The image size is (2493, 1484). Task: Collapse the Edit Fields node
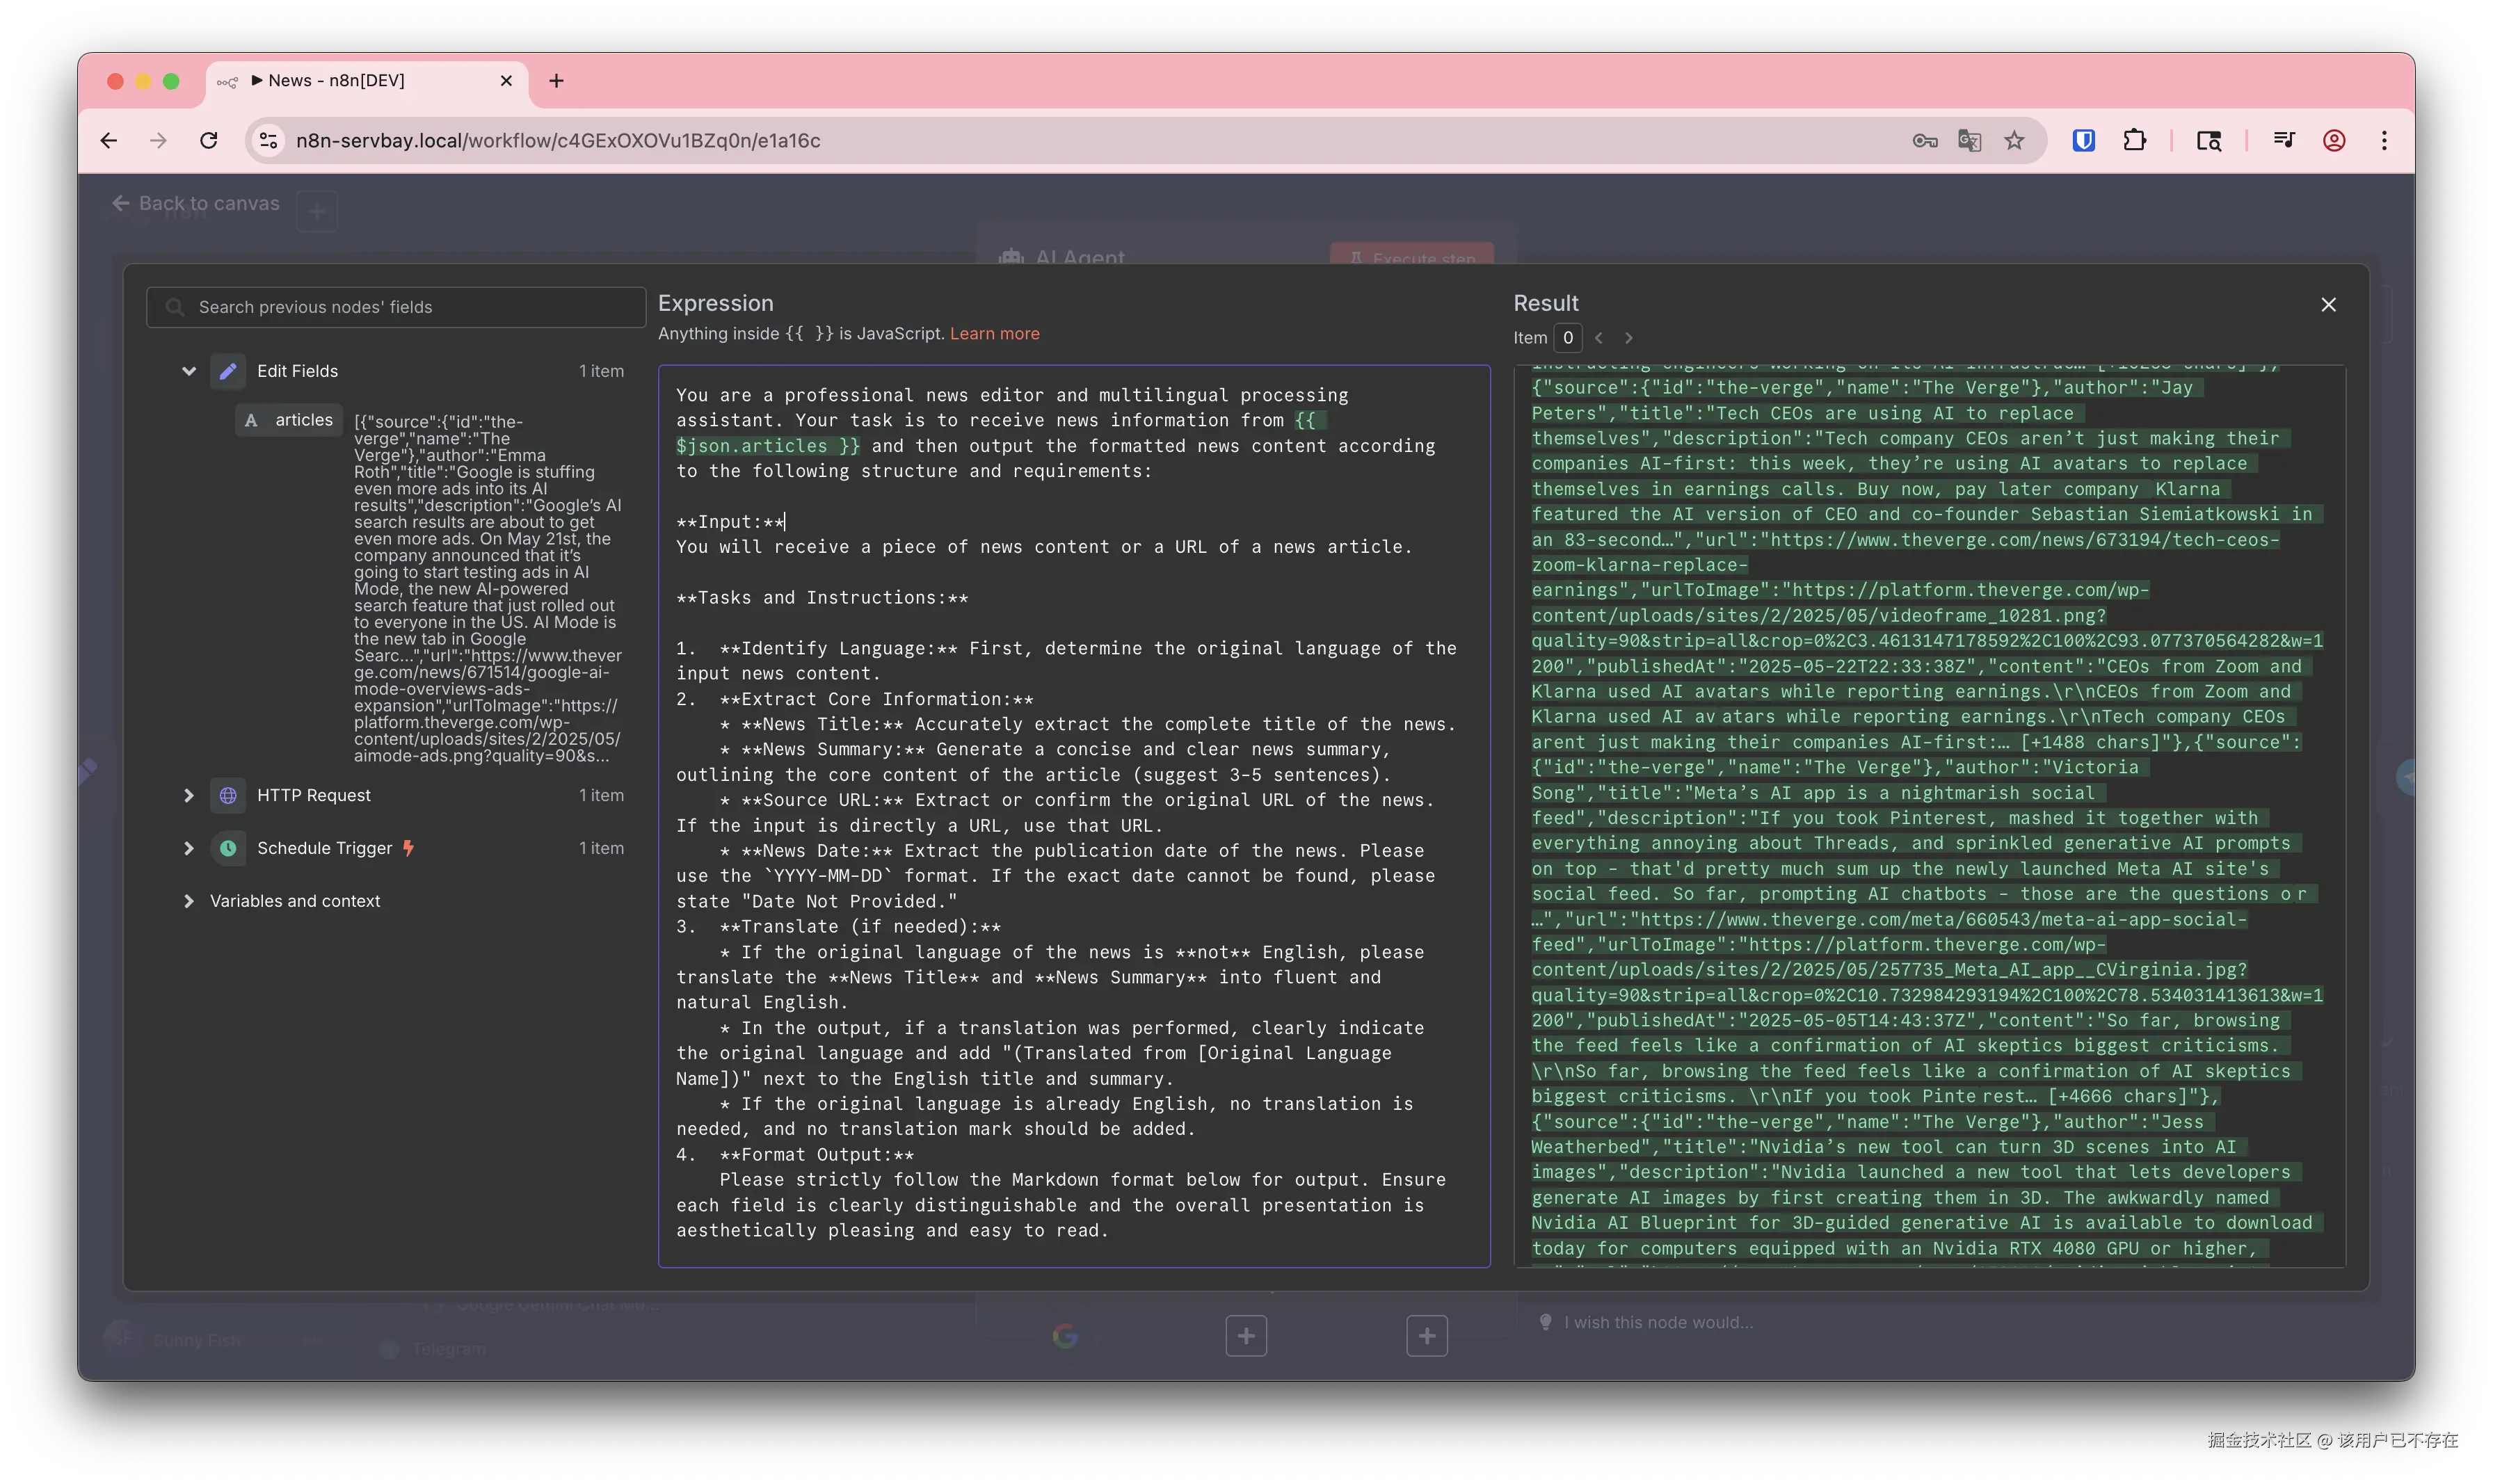188,371
